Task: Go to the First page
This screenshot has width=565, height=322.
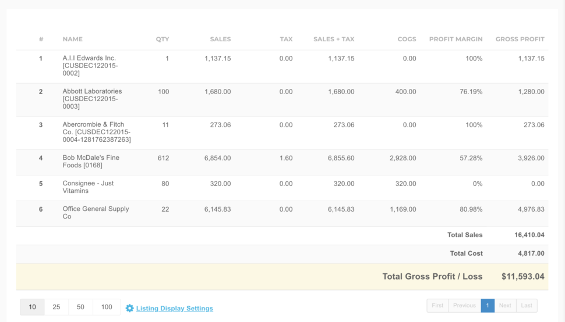Action: pyautogui.click(x=437, y=306)
